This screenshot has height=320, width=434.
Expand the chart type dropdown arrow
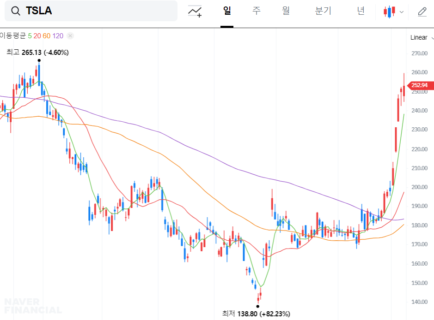click(x=402, y=12)
